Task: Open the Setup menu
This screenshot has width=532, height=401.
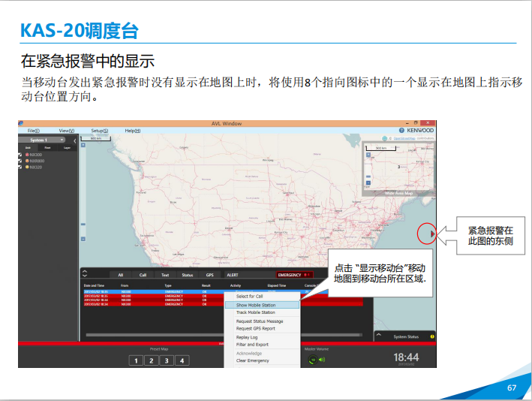Action: [99, 131]
